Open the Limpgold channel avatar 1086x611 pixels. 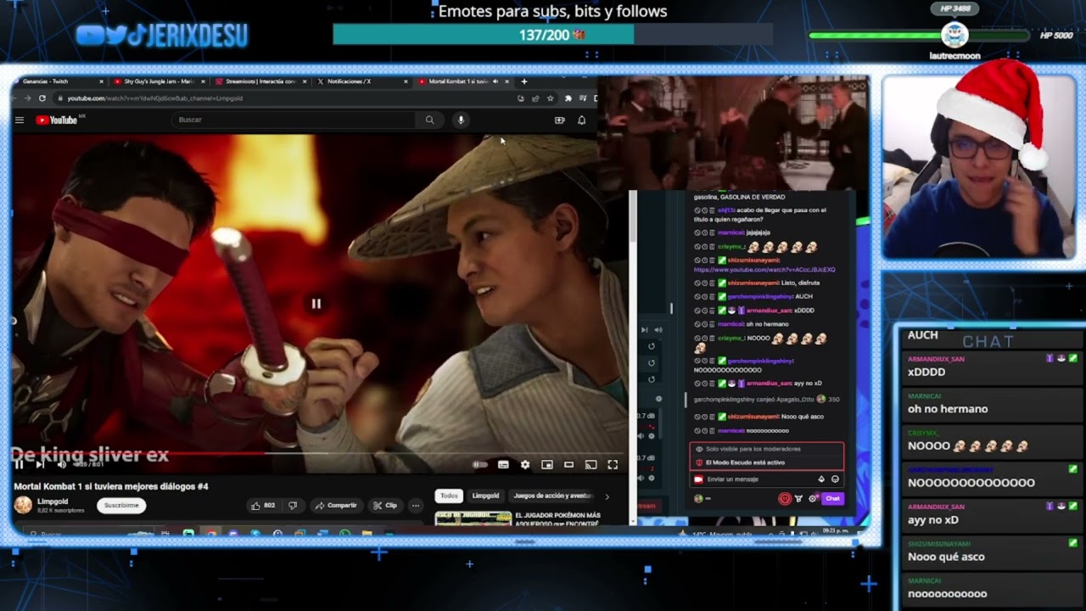click(x=23, y=505)
